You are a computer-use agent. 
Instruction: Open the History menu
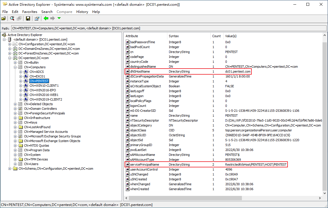tap(82, 12)
